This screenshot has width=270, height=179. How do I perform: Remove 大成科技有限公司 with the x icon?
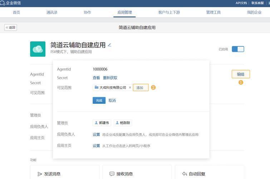click(x=130, y=88)
